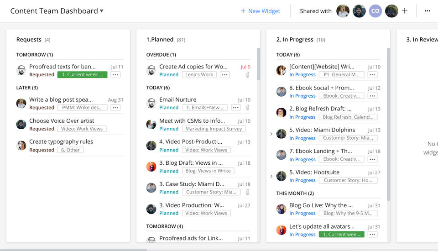
Task: Click the Blog: Views in Wrike folder tag
Action: [x=208, y=171]
